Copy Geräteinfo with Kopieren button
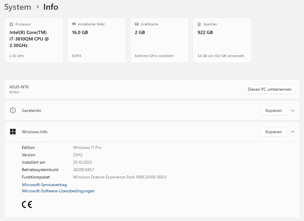 [273, 110]
